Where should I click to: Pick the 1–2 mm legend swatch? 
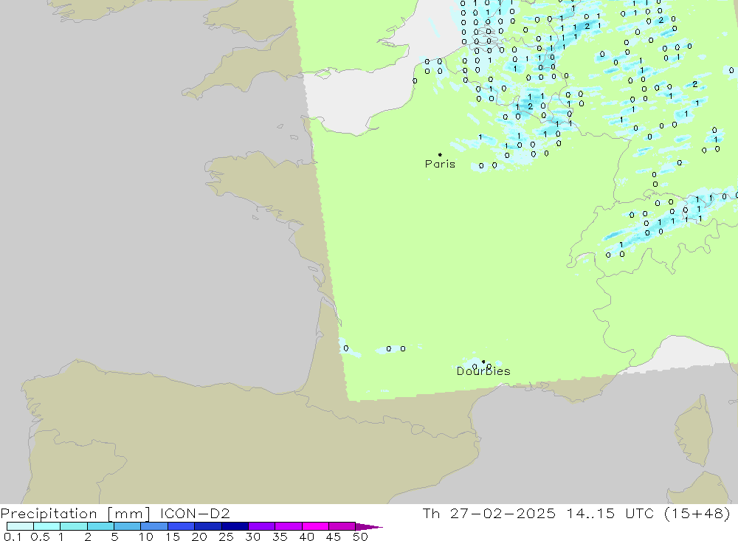click(74, 526)
